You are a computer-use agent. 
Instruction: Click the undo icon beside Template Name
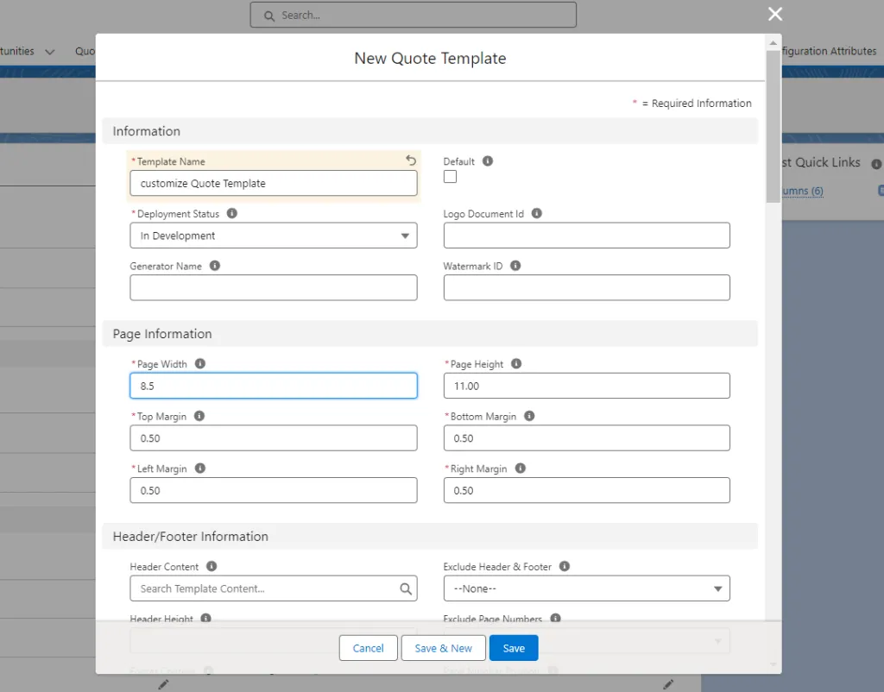tap(411, 160)
